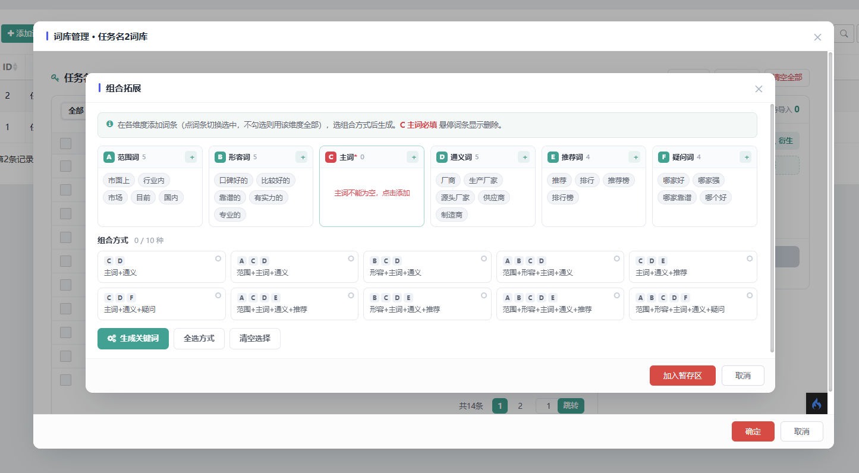Click the flame icon at lower right
Image resolution: width=859 pixels, height=473 pixels.
pos(816,403)
